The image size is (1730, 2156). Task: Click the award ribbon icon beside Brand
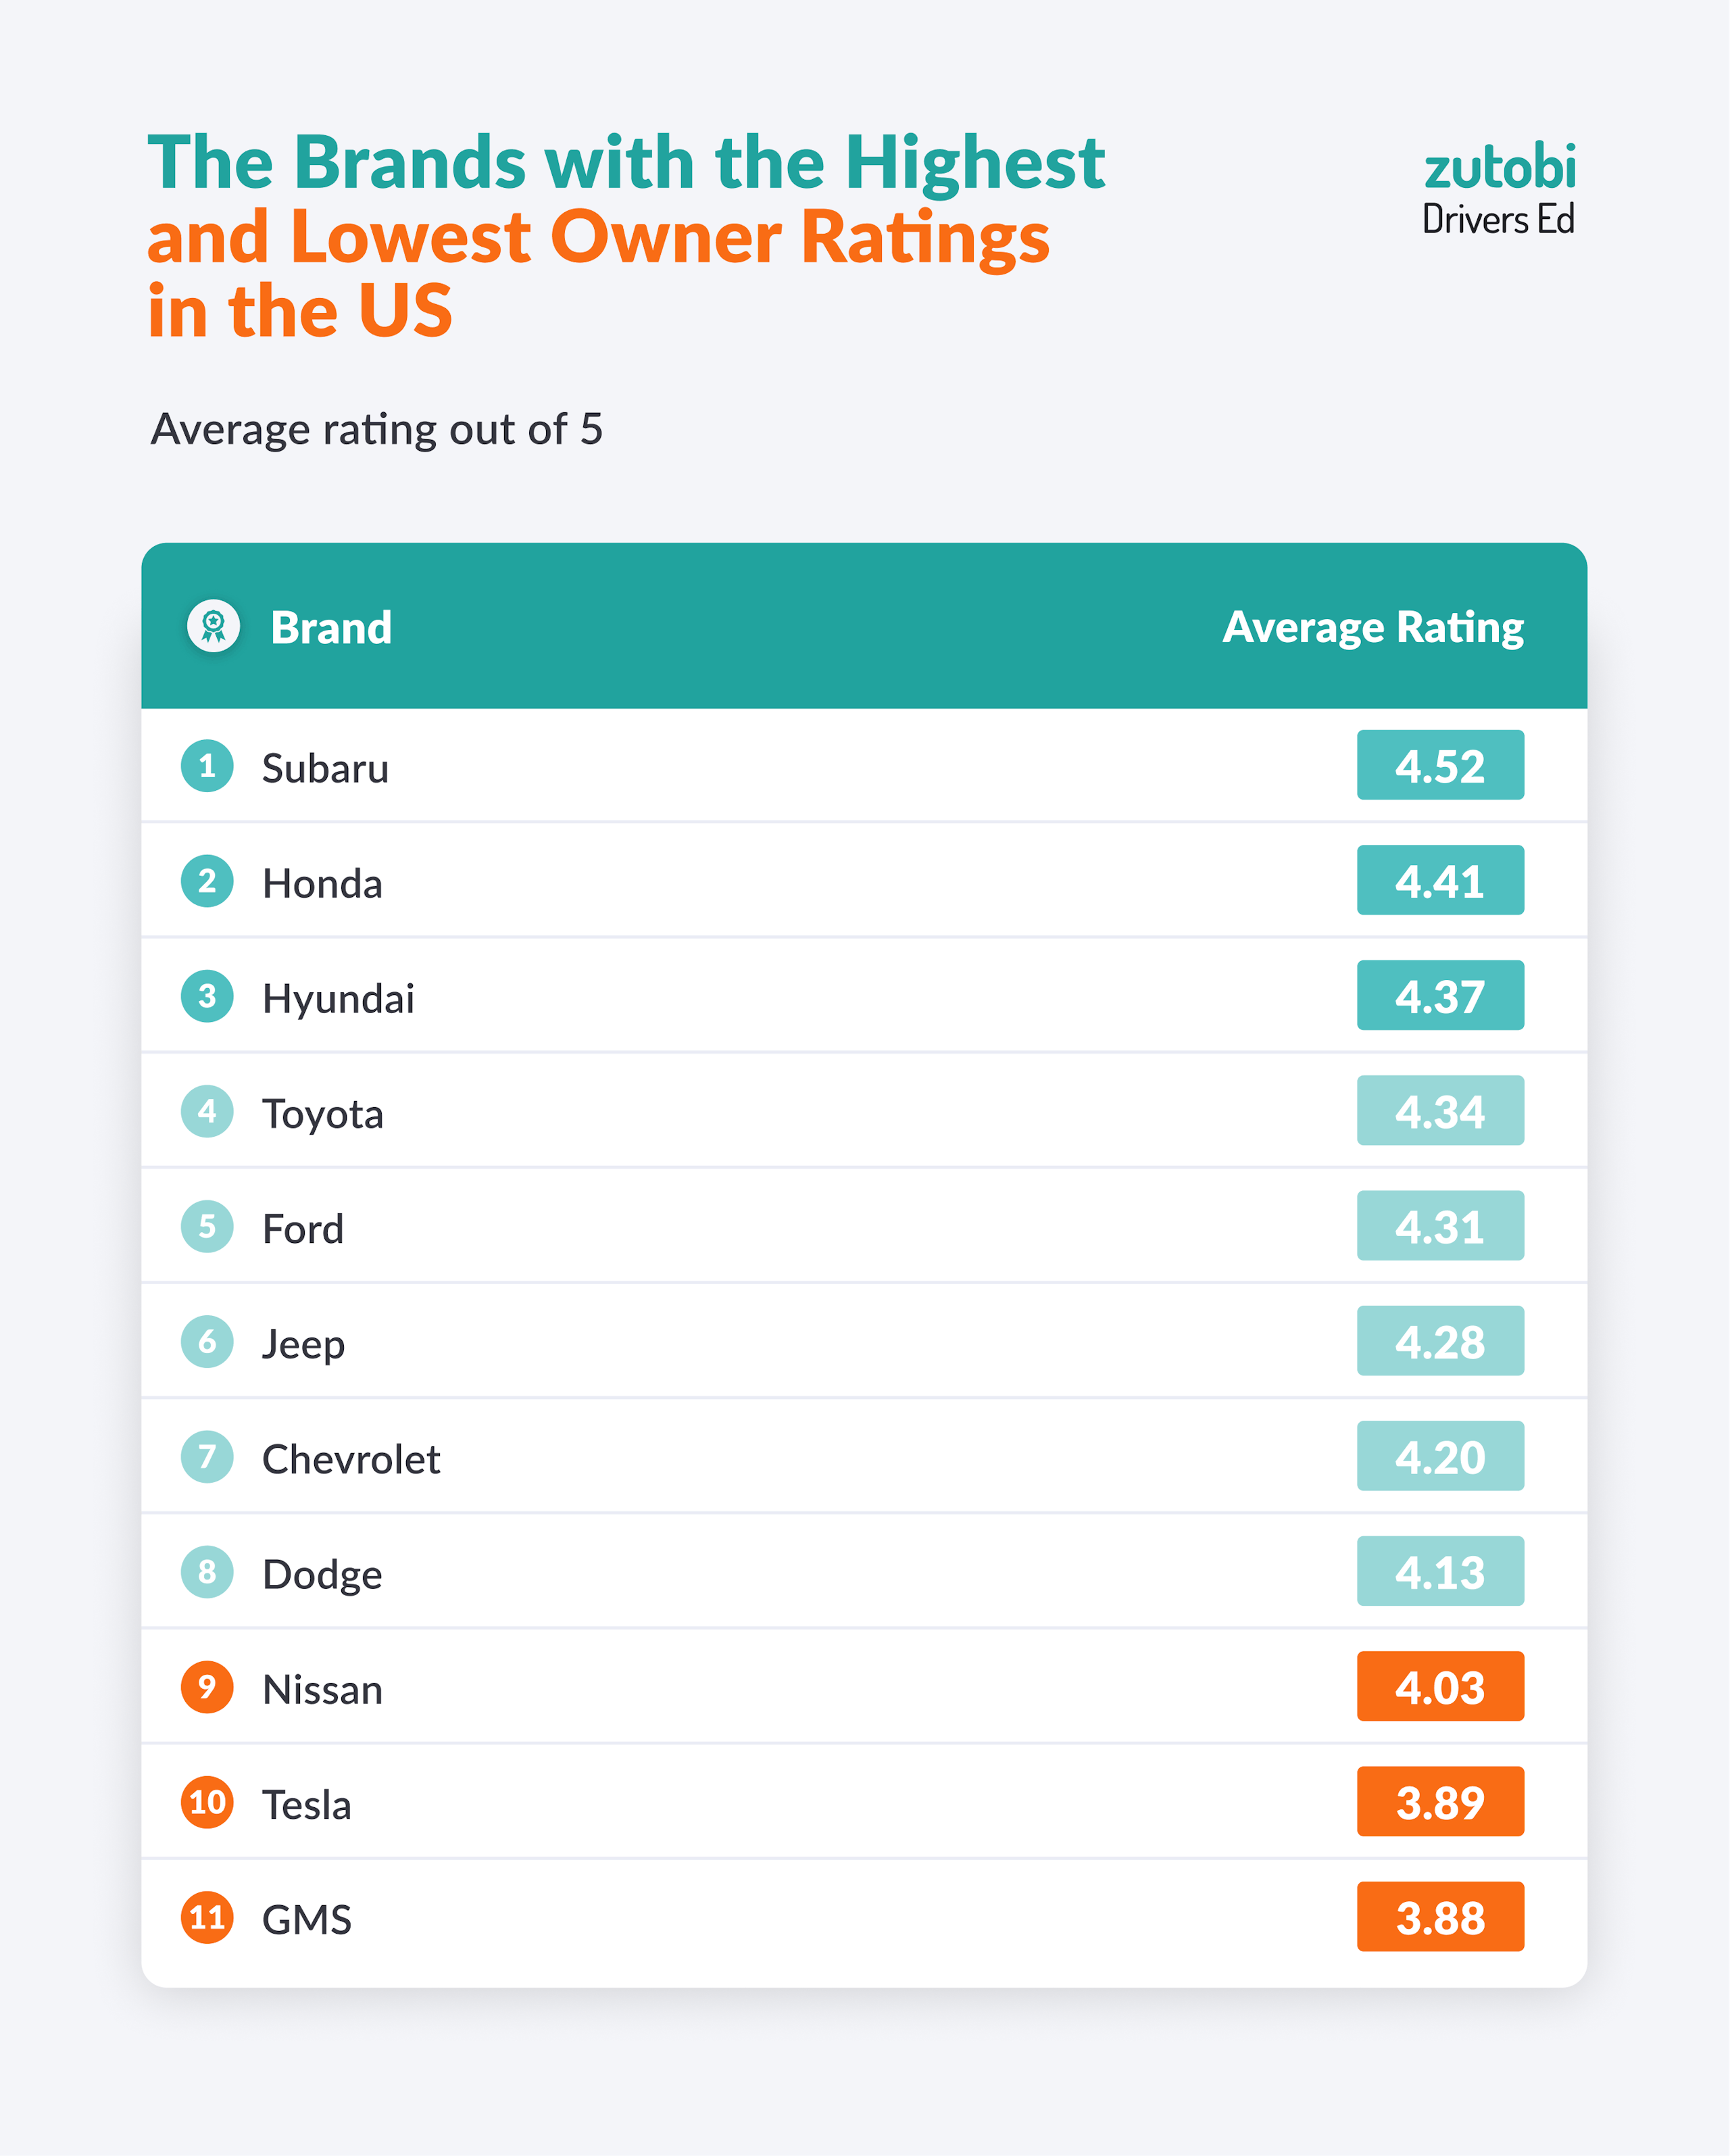point(213,626)
